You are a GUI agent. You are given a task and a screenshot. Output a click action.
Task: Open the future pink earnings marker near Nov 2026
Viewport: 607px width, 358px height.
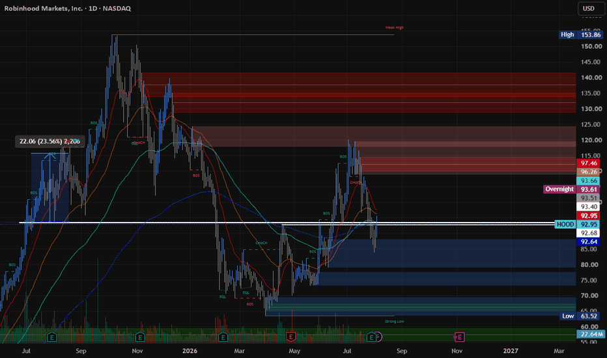(x=459, y=337)
